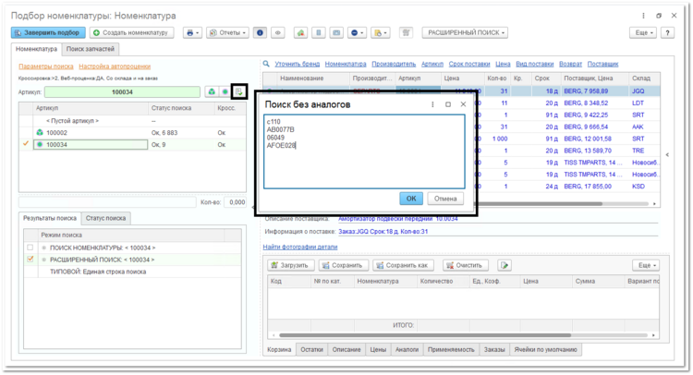This screenshot has height=375, width=693.
Task: Uncheck the РАСШИРЕННЫЙ ПОИСК search mode checkbox
Action: (x=30, y=260)
